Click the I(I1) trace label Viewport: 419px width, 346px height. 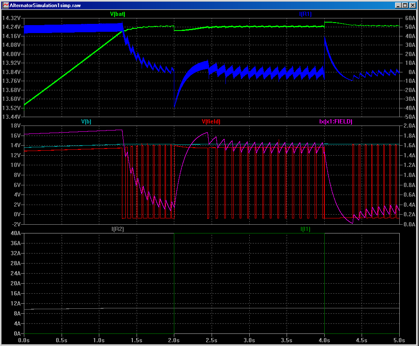tap(305, 229)
